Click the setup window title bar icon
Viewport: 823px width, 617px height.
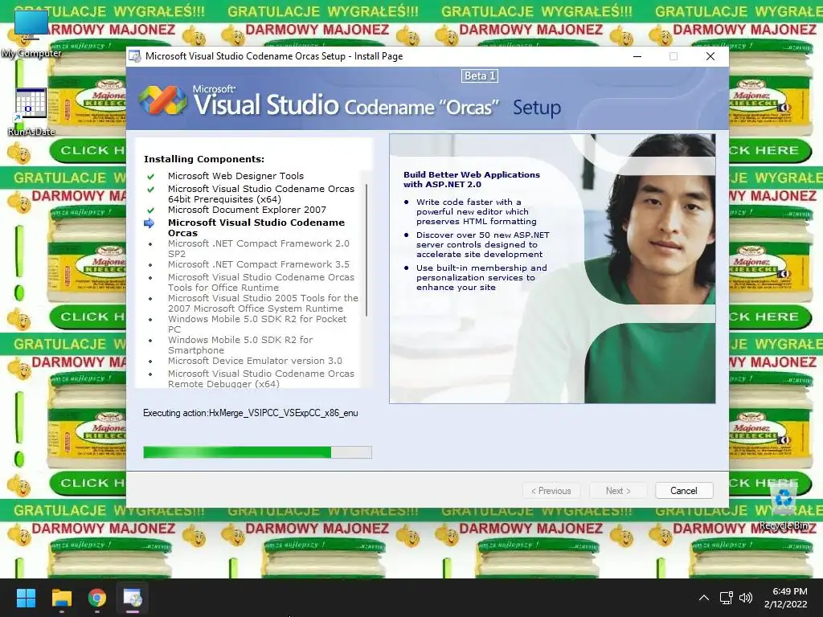135,56
